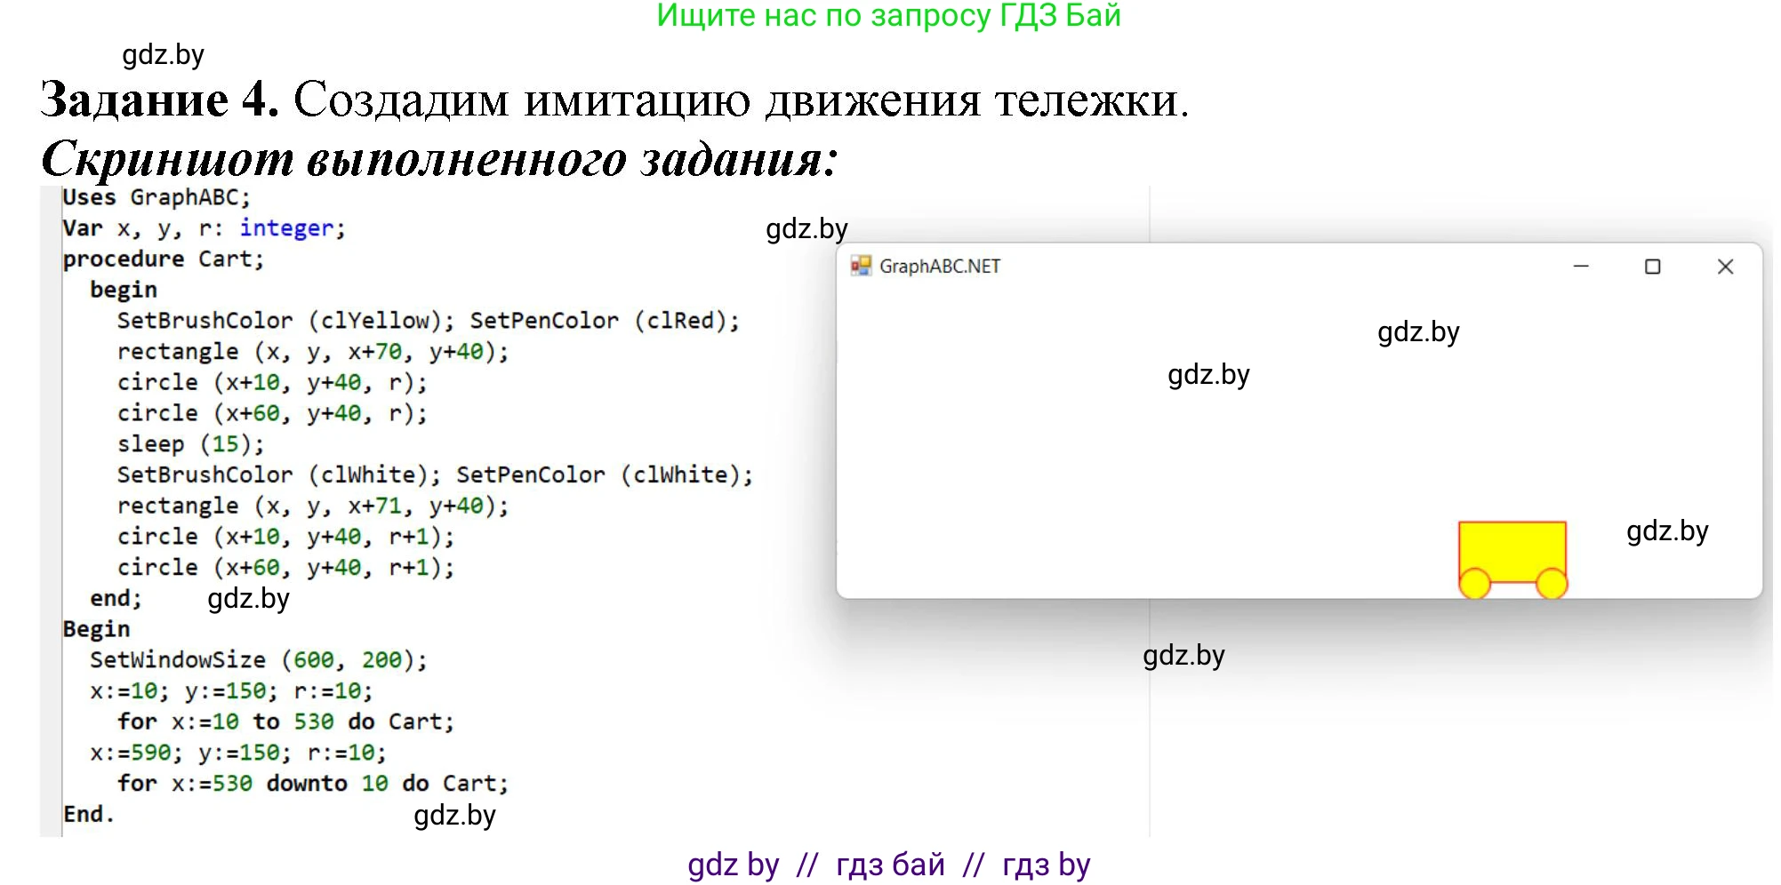1781x885 pixels.
Task: Click the GraphABC.NET window title text
Action: click(x=939, y=267)
